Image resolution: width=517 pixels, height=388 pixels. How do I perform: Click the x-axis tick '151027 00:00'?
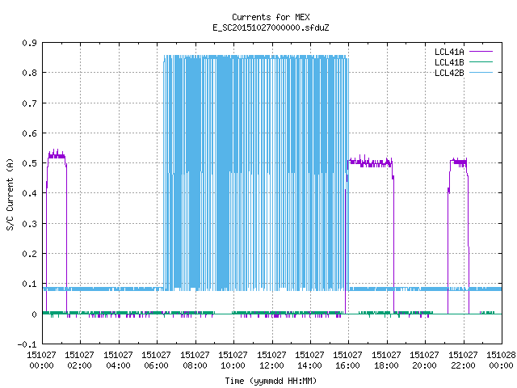tap(41, 361)
